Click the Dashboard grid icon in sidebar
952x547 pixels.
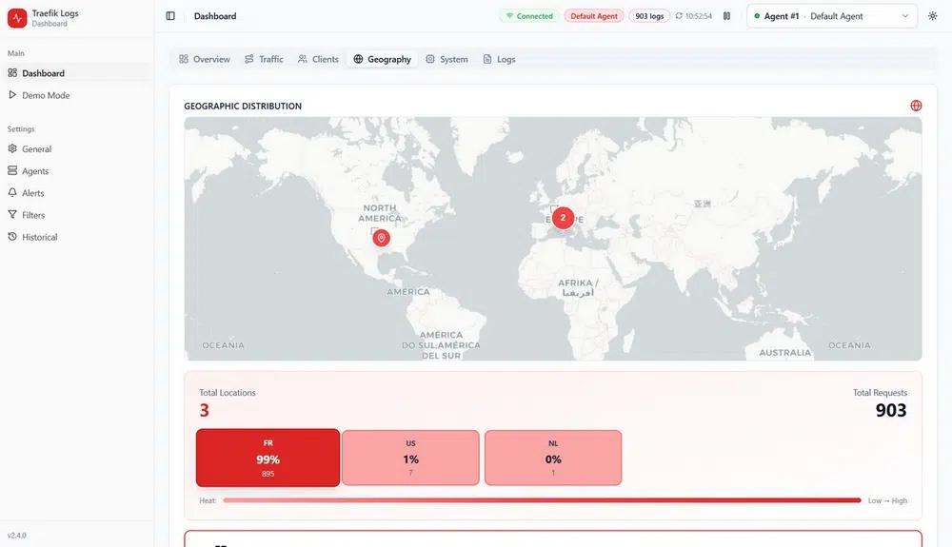pos(12,72)
